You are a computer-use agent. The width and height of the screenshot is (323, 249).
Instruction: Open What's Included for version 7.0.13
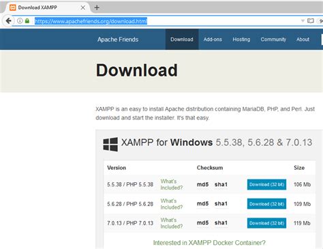tap(172, 223)
